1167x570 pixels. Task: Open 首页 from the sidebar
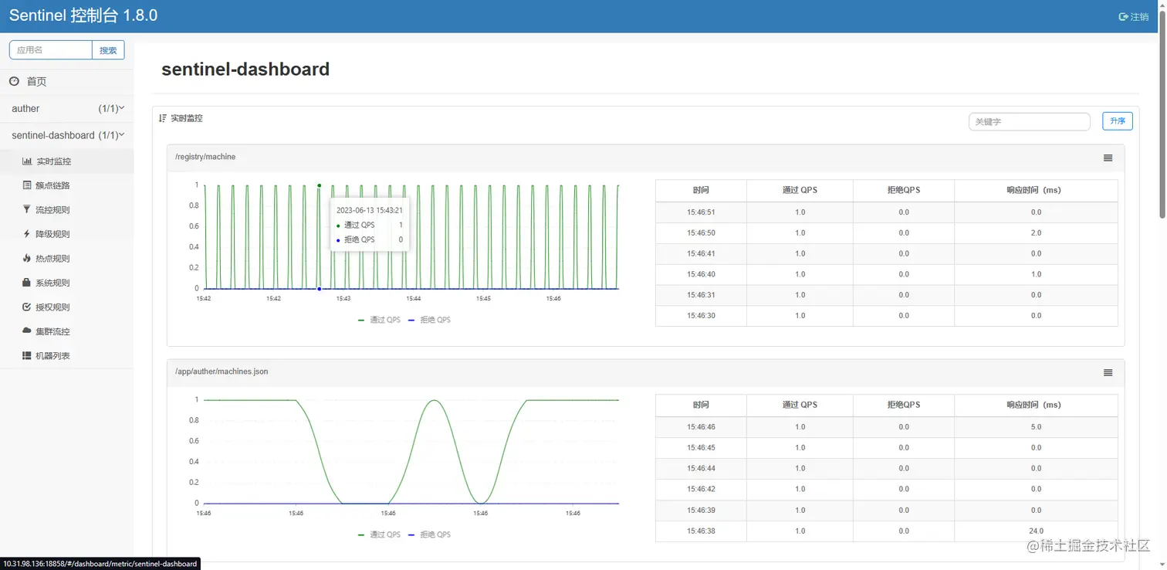pos(36,81)
